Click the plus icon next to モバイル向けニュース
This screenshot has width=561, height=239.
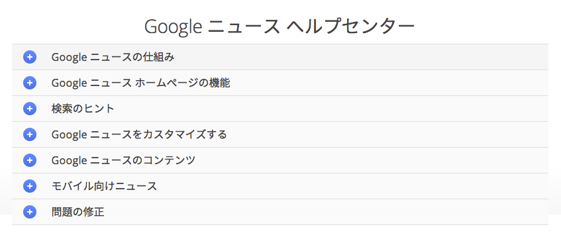tap(30, 186)
